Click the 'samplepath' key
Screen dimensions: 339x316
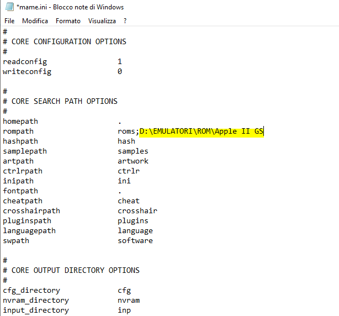click(x=25, y=151)
